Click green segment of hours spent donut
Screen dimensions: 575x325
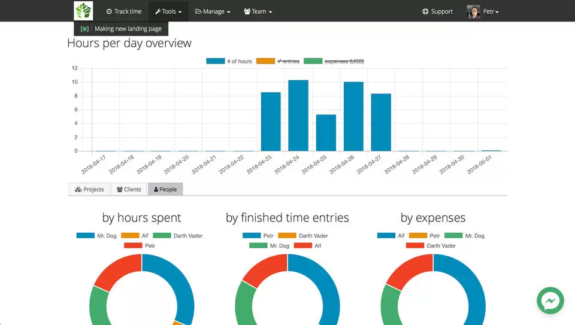pos(98,306)
